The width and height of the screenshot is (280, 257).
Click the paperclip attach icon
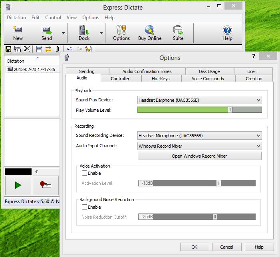pos(57,49)
